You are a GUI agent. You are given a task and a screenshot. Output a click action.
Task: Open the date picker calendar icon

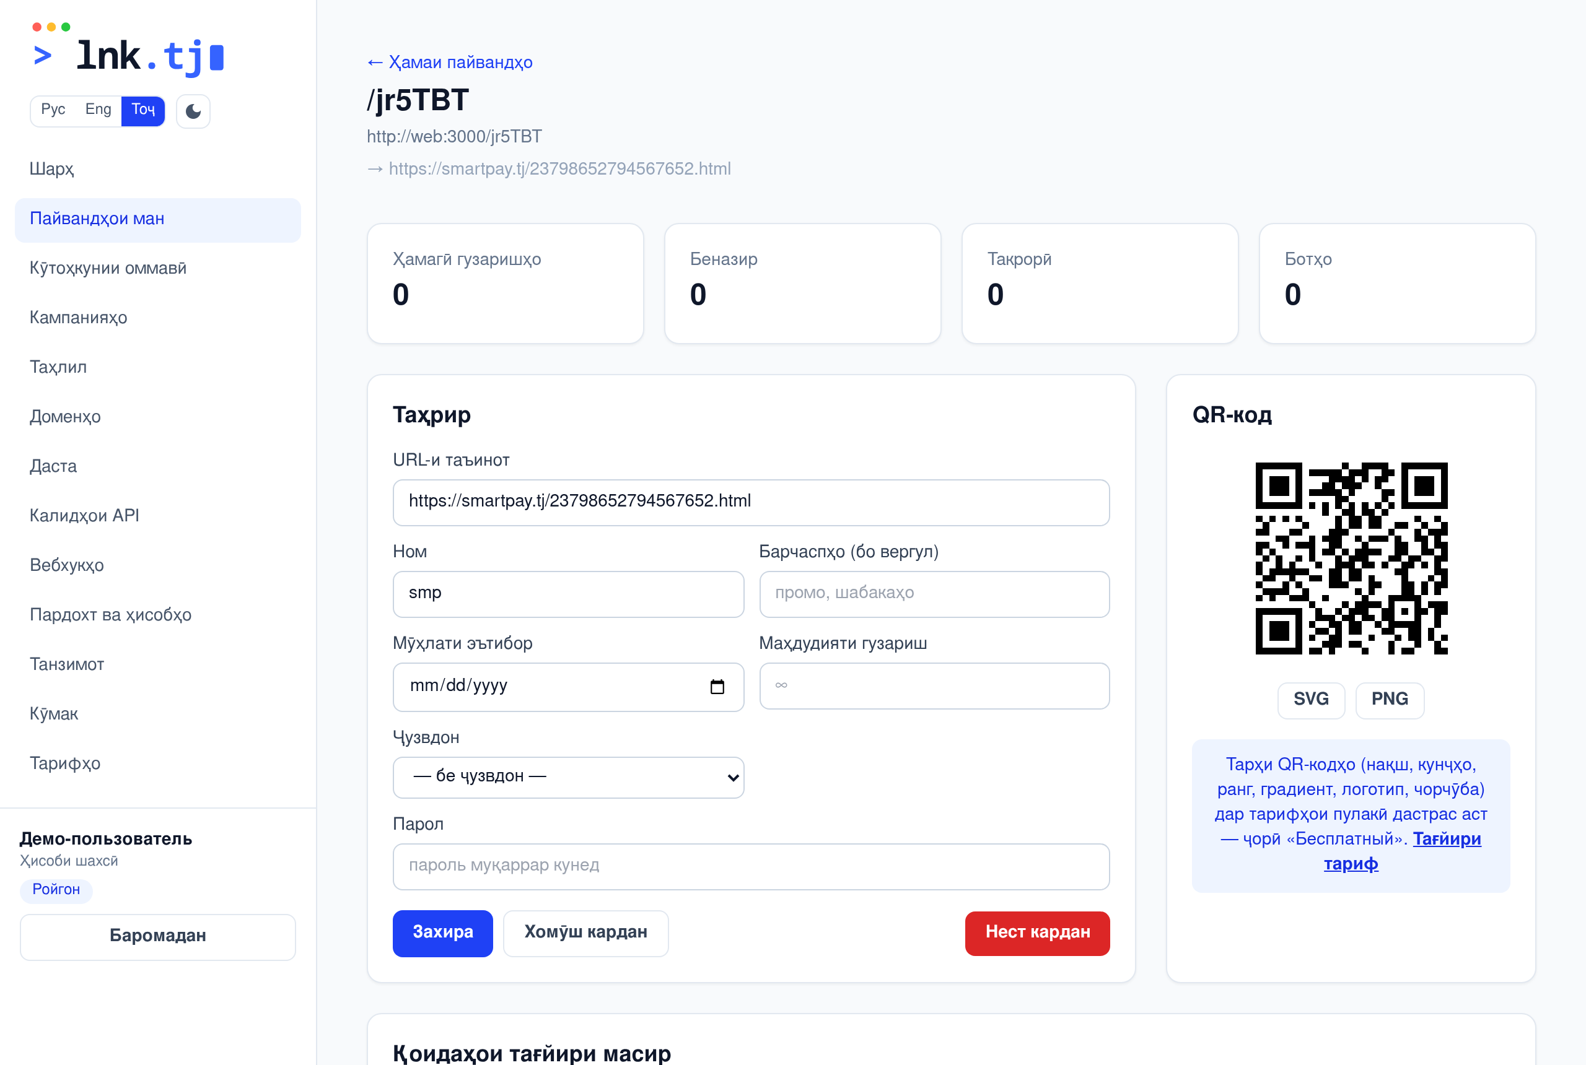pyautogui.click(x=717, y=686)
